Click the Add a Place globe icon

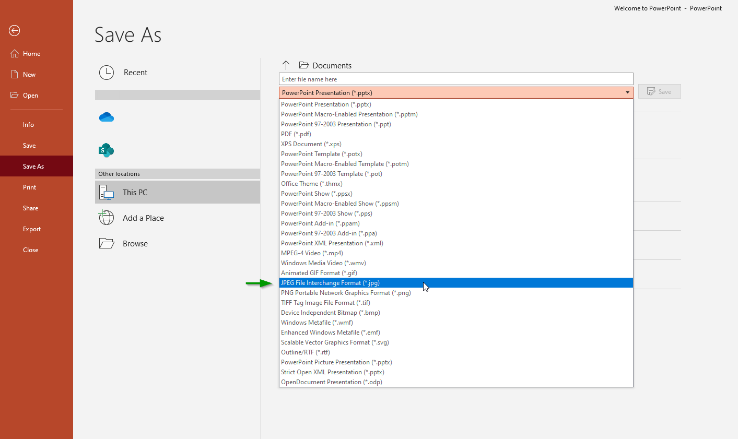click(107, 218)
